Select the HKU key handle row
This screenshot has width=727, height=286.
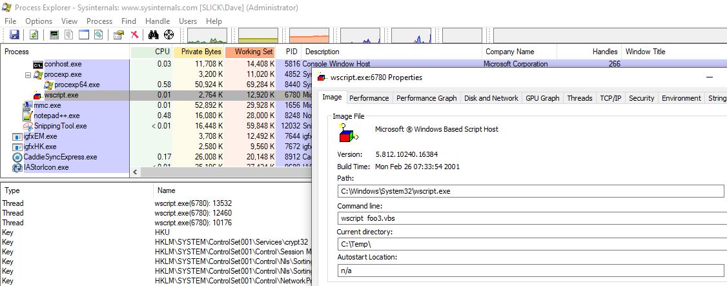[156, 232]
